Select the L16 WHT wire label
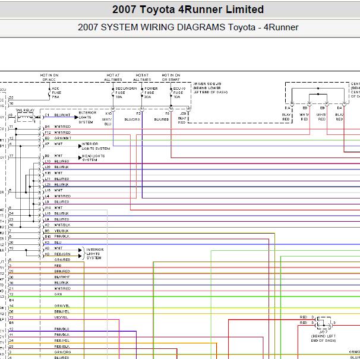The image size is (360, 359). (x=53, y=190)
